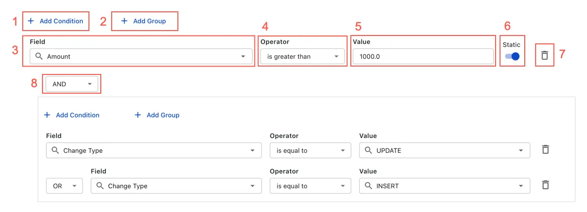Click search icon in INSERT value field
This screenshot has height=212, width=587.
[x=369, y=185]
